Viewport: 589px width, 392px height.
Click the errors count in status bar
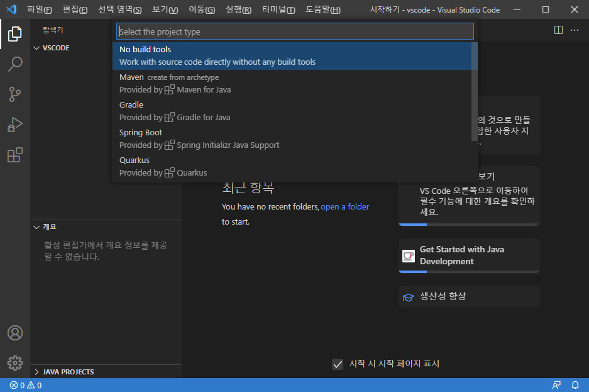pos(17,385)
